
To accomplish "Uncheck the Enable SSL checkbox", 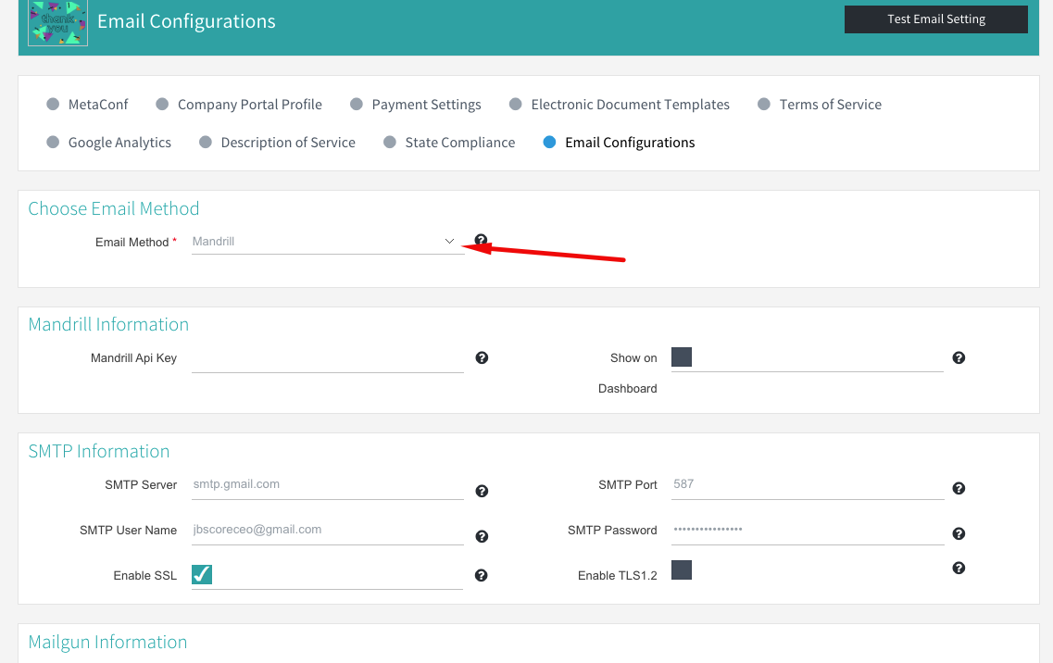I will pos(202,574).
